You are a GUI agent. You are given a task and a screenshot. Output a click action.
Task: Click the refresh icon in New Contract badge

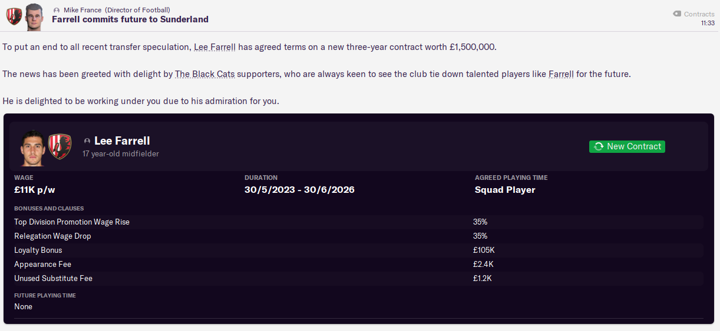[599, 146]
